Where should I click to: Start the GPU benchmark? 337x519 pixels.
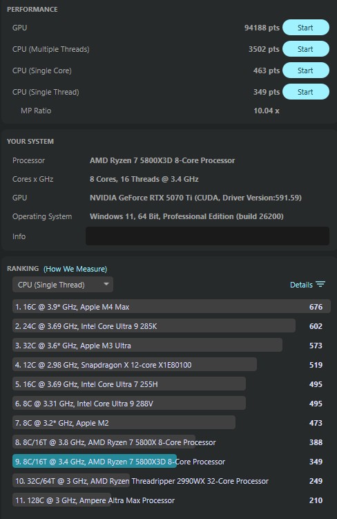pos(306,28)
